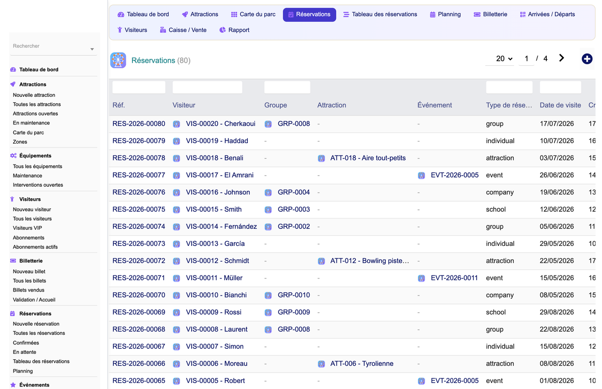This screenshot has width=602, height=389.
Task: Open the Attractions top tab
Action: (200, 15)
